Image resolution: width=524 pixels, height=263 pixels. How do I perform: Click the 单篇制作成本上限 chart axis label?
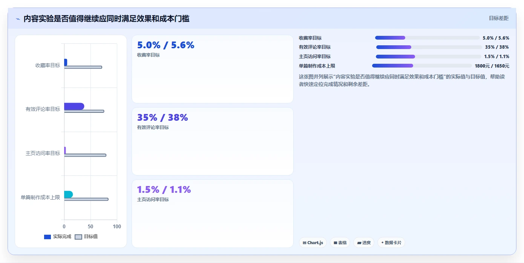click(x=40, y=197)
